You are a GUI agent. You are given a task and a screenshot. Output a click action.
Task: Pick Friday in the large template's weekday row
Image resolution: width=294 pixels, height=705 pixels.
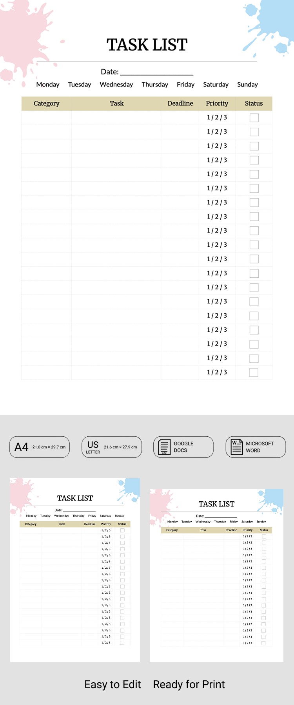coord(185,85)
